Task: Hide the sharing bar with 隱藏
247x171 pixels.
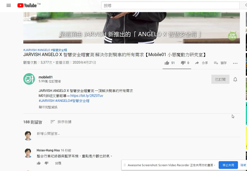Action: [243, 165]
